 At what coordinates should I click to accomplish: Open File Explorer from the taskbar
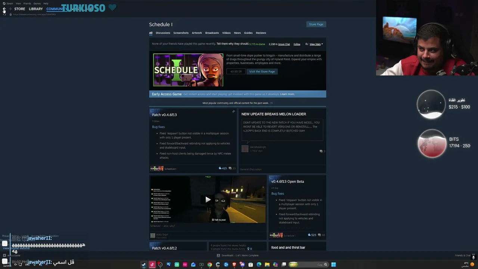(x=267, y=265)
